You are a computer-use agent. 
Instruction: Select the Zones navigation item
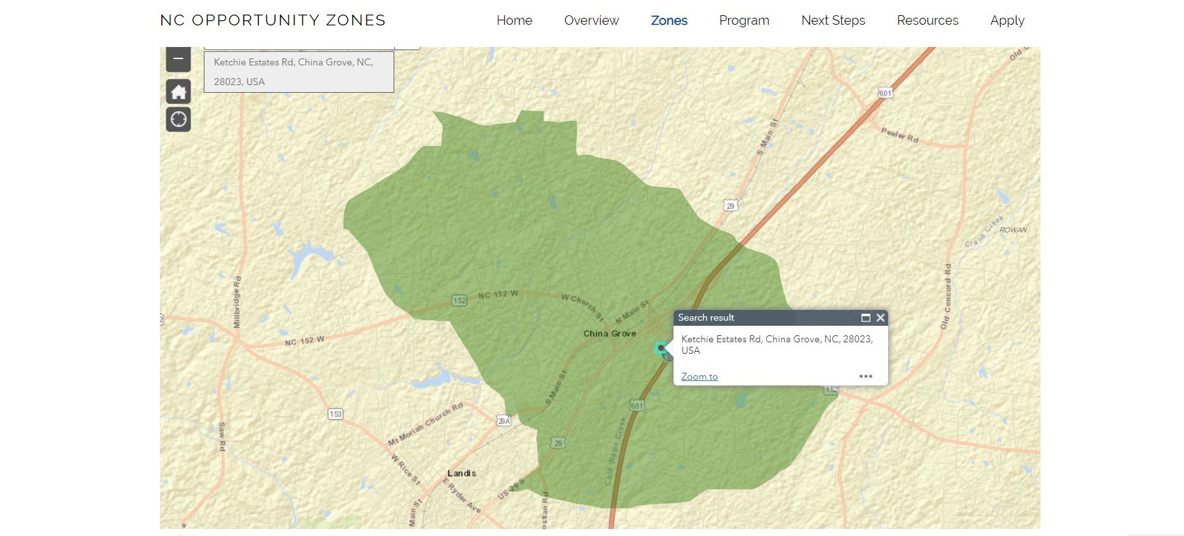(668, 20)
